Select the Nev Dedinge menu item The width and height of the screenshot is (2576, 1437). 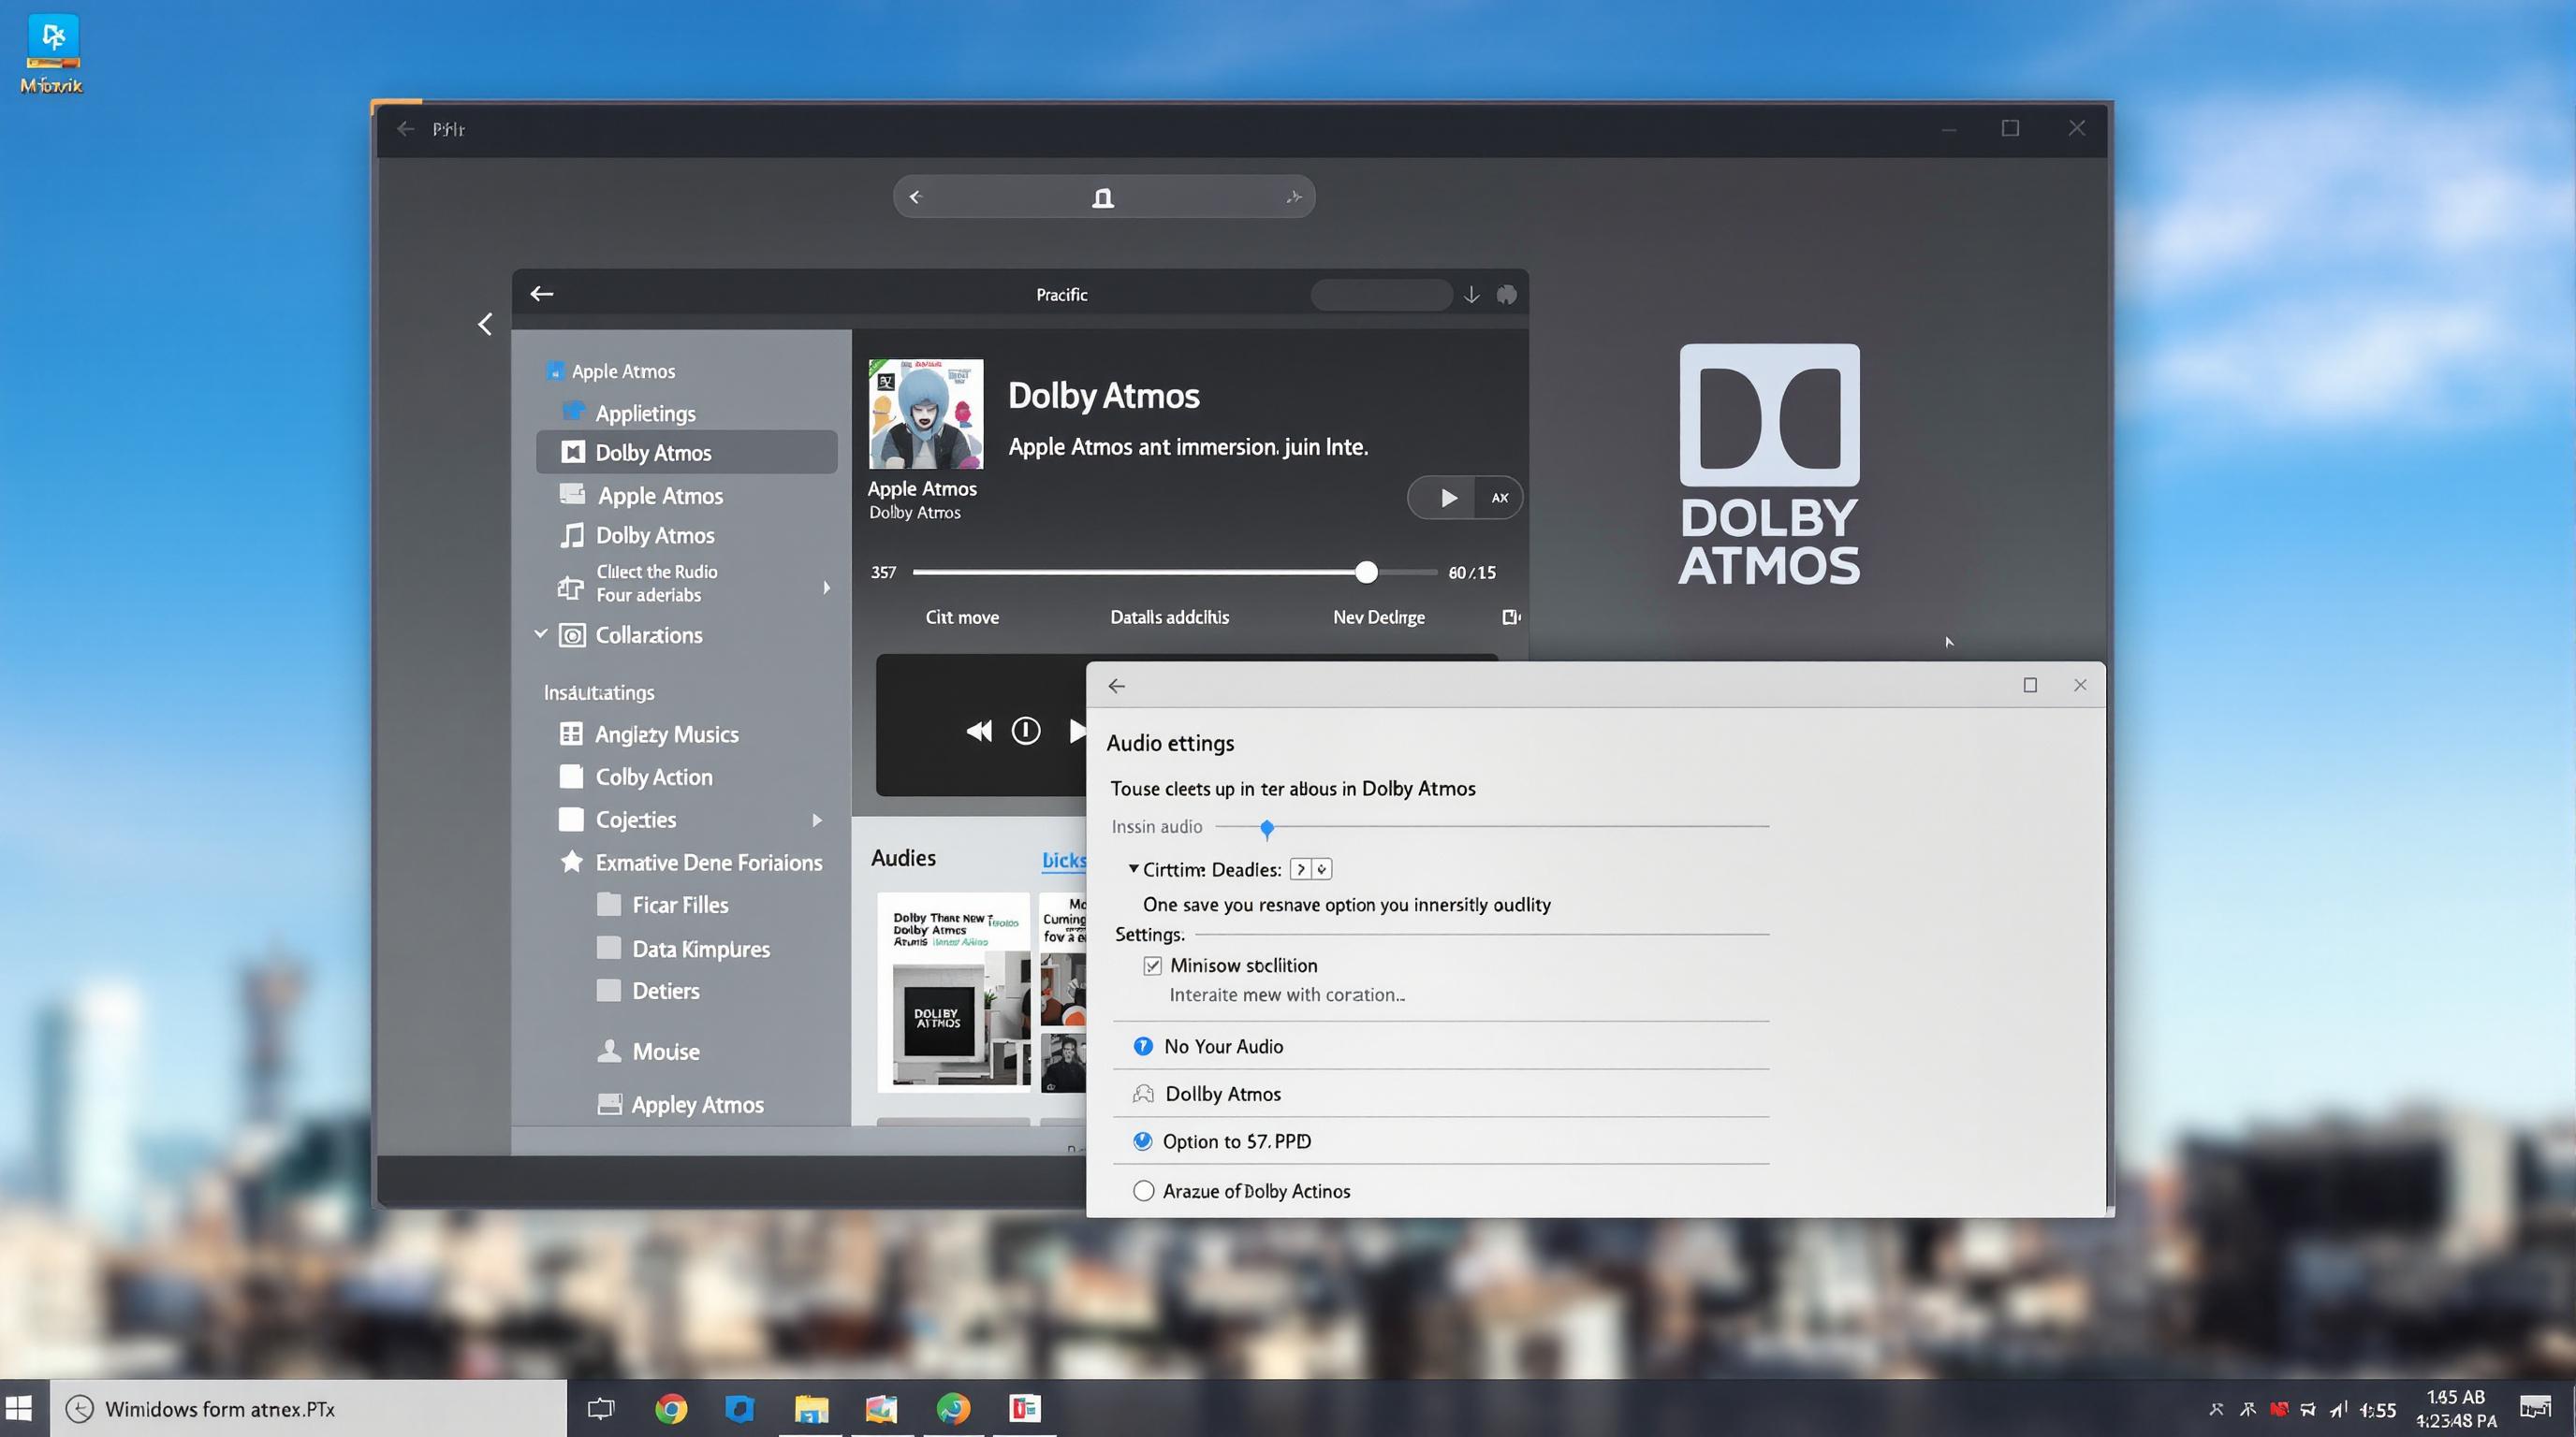pos(1379,617)
